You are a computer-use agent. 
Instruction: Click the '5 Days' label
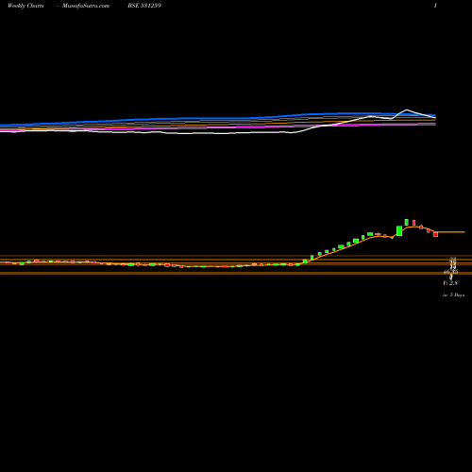[457, 295]
